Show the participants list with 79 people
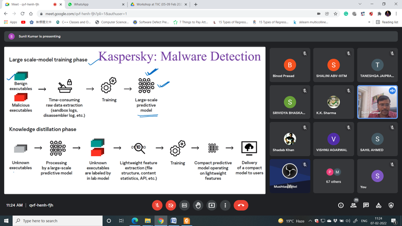402x226 pixels. pos(353,205)
